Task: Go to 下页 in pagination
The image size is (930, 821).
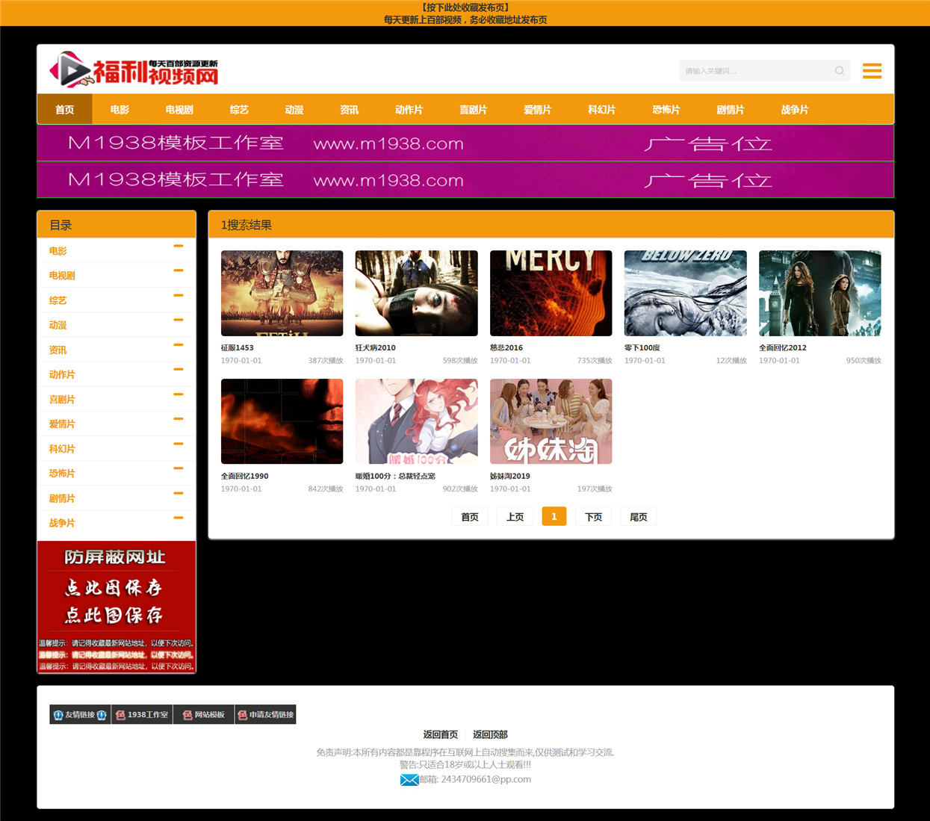Action: coord(594,517)
